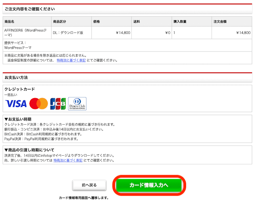The image size is (254, 202).
Task: Click the ▼商品の引渡し時期について heading
Action: point(29,150)
